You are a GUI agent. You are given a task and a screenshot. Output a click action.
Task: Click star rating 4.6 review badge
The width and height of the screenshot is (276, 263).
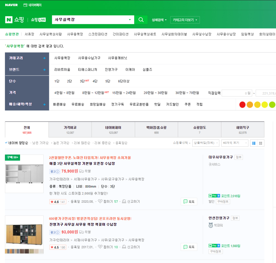click(58, 202)
